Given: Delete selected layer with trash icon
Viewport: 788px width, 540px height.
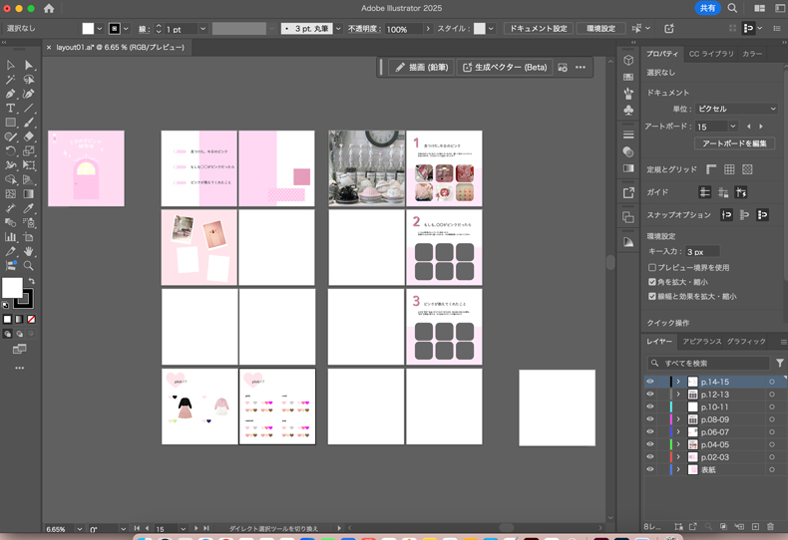Looking at the screenshot, I should 770,526.
